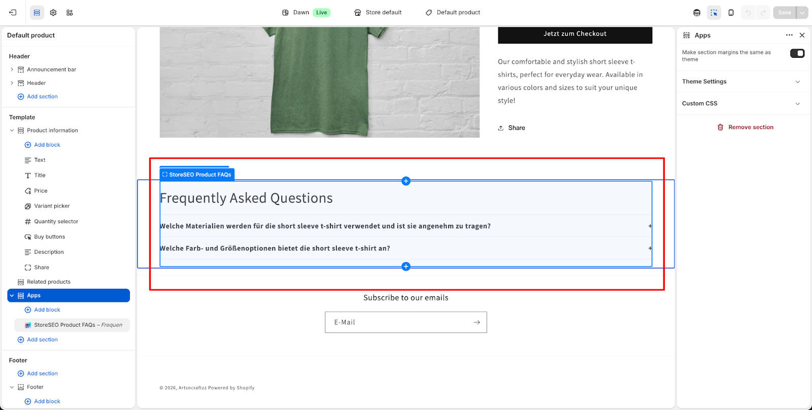Click the plus below the FAQ section
Screen dimensions: 812x410
[406, 266]
